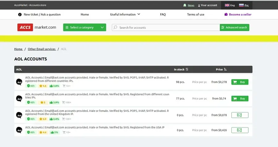278x147 pixels.
Task: Click the News bell icon
Action: [185, 5]
